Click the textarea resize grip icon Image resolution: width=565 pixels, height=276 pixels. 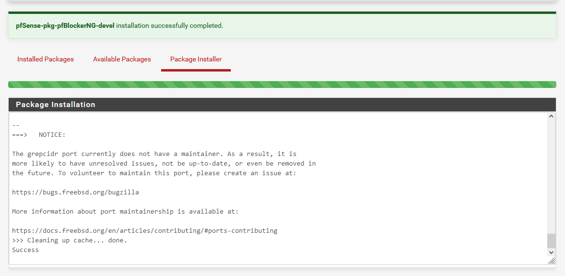[552, 261]
